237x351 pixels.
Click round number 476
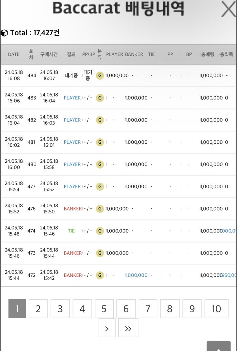[x=31, y=209]
